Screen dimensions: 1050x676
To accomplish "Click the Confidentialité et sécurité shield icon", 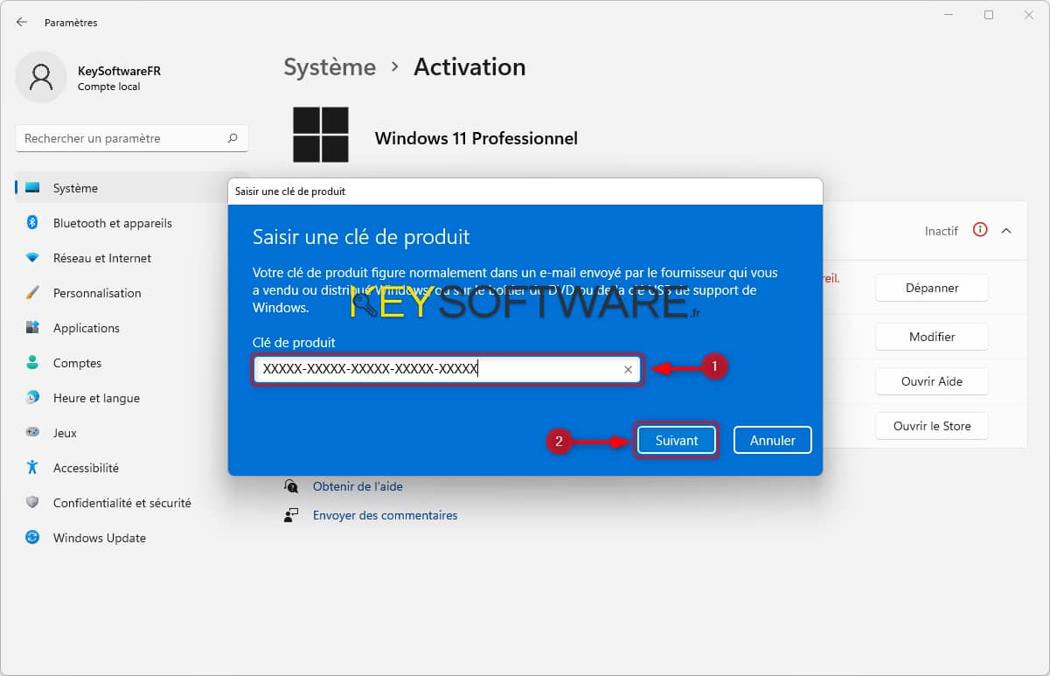I will [x=32, y=503].
